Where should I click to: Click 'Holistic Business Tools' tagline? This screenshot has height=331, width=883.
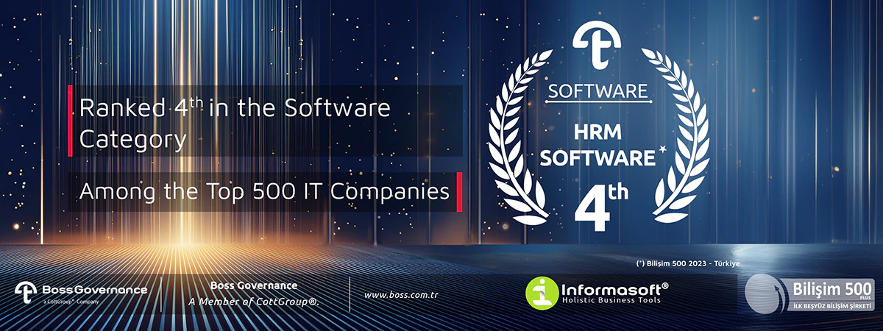click(613, 300)
